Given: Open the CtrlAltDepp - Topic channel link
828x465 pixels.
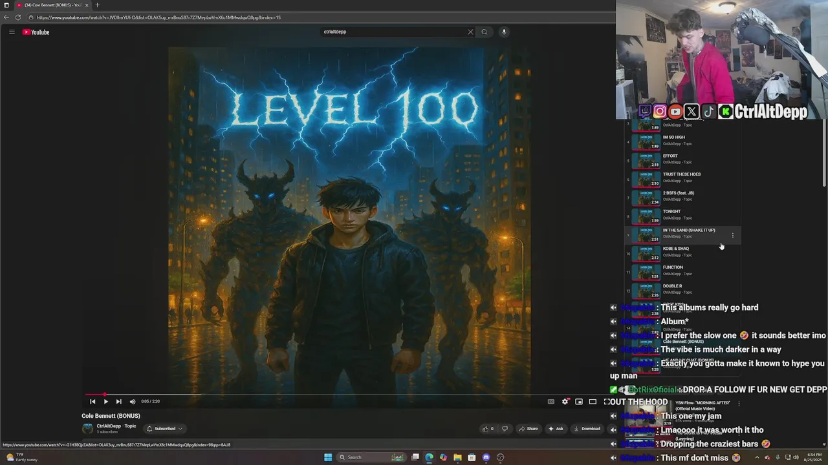Looking at the screenshot, I should click(116, 426).
